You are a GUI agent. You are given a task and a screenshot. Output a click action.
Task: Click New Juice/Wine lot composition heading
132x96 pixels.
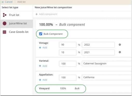[x=53, y=7]
